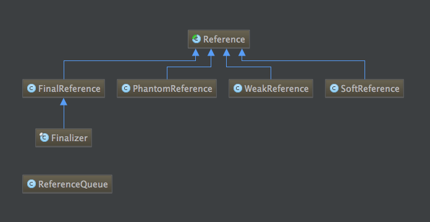Select the WeakReference node label
The height and width of the screenshot is (222, 430).
(276, 89)
